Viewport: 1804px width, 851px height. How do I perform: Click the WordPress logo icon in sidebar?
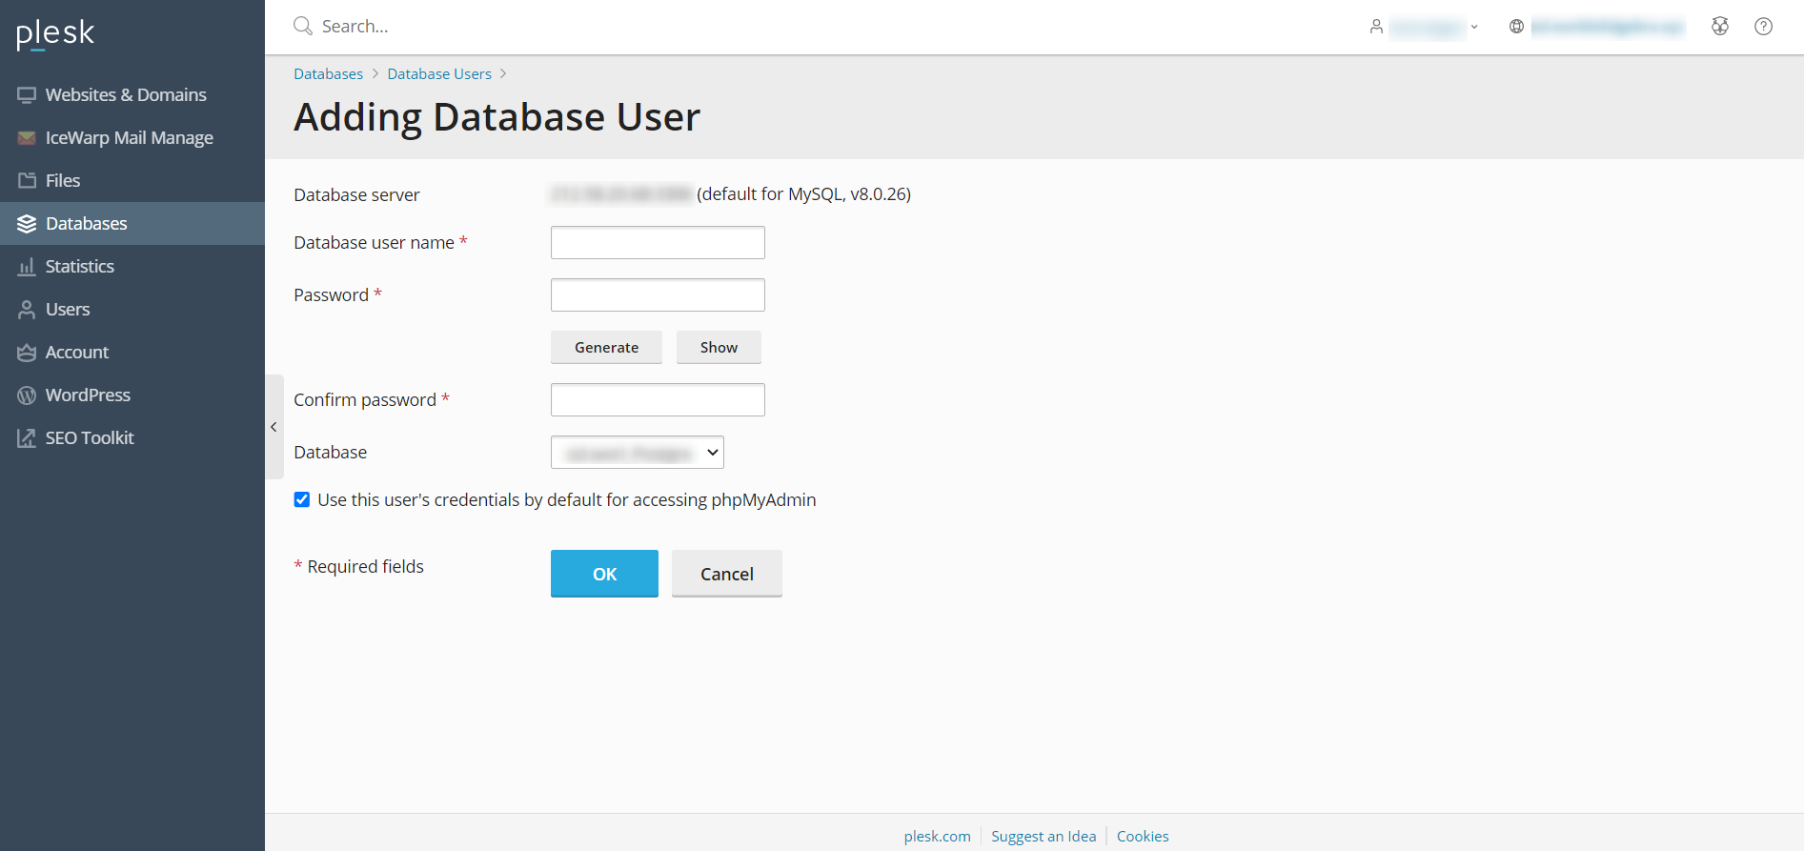[27, 395]
